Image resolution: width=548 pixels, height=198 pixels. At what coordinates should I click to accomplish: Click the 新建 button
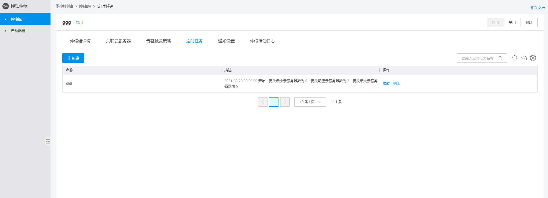point(73,58)
